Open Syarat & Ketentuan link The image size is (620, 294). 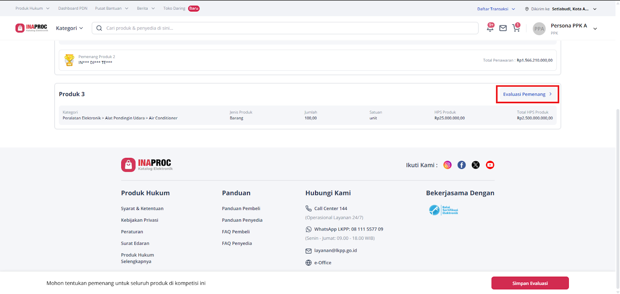(x=142, y=209)
